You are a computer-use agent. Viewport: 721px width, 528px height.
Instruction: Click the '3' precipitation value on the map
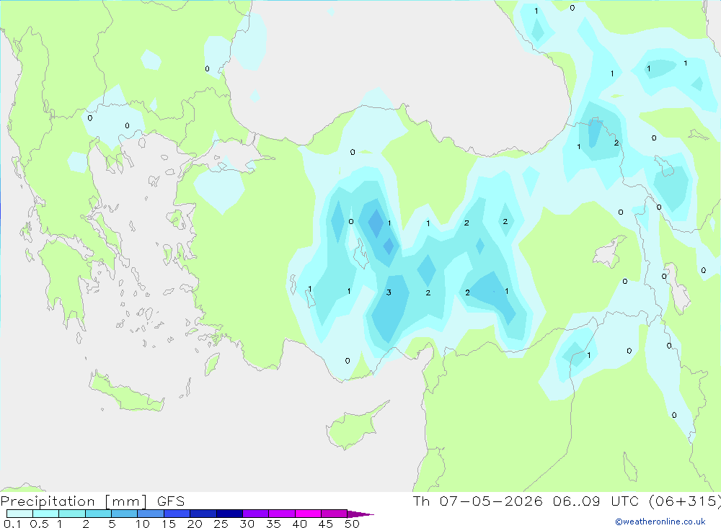[x=389, y=292]
